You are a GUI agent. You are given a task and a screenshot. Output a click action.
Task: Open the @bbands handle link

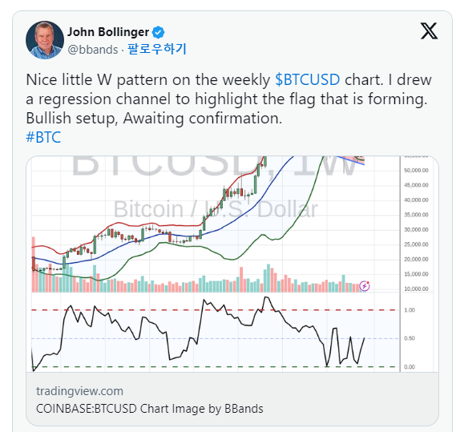[x=93, y=50]
